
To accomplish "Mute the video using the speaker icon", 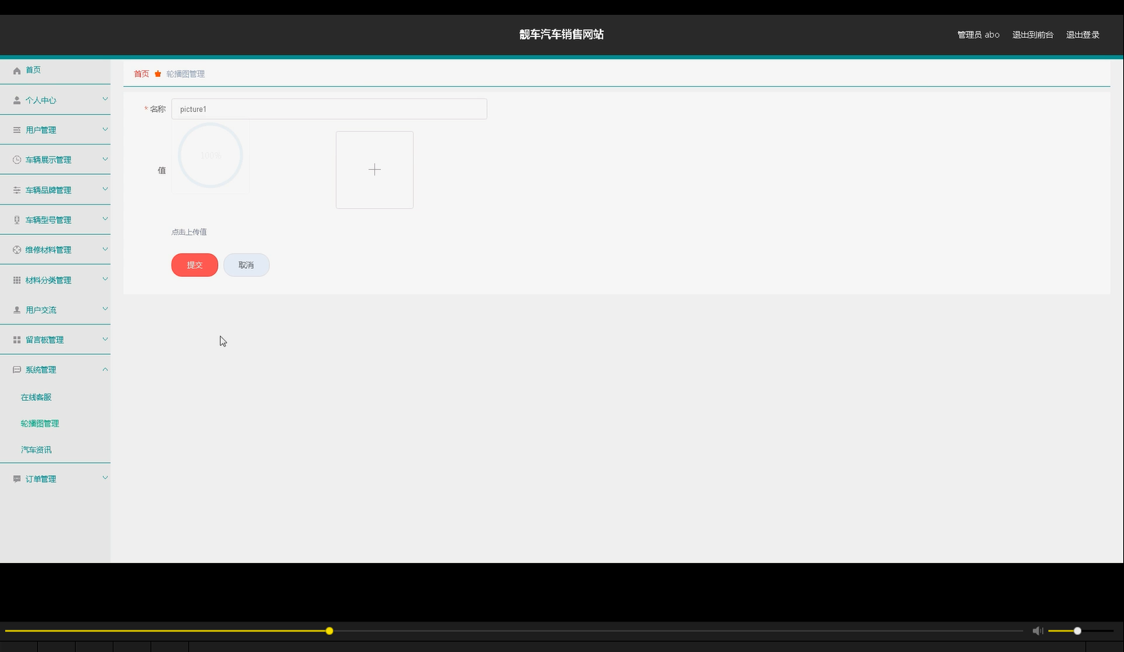I will coord(1038,631).
